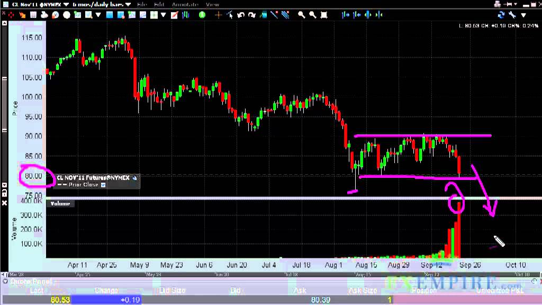Click the add chart icon with green plus
Image resolution: width=542 pixels, height=305 pixels.
tap(78, 15)
